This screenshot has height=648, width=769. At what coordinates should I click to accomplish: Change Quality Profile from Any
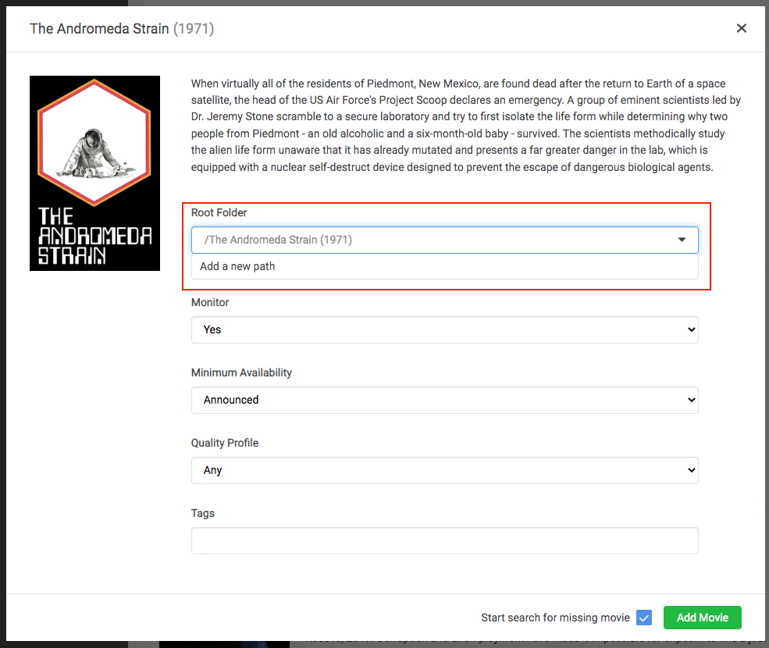tap(445, 470)
